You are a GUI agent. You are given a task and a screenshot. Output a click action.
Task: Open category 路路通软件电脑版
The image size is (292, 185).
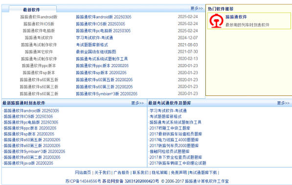coord(39,31)
